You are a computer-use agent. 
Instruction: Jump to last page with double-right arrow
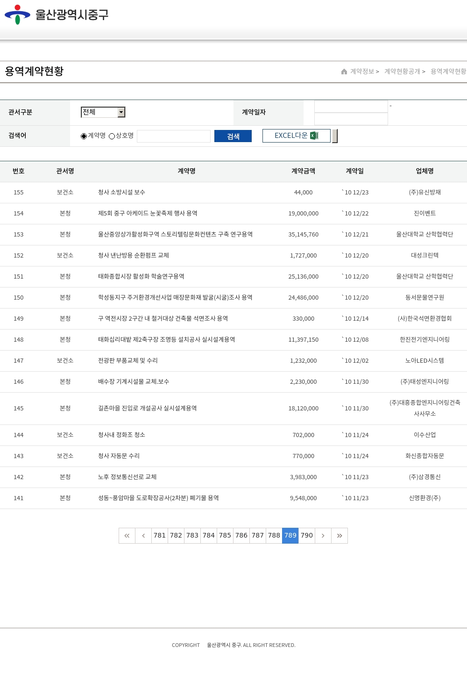pos(340,536)
